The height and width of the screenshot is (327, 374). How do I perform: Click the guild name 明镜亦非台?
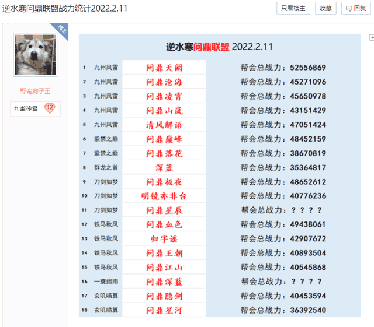tap(164, 196)
